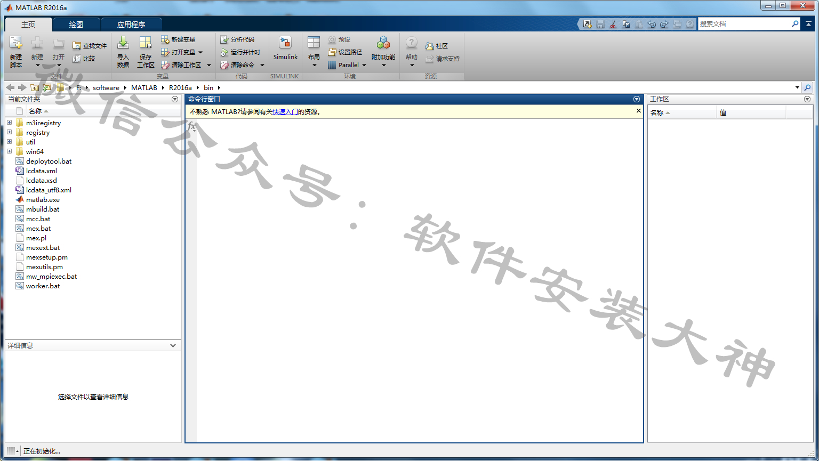
Task: Expand the registry folder node
Action: pyautogui.click(x=9, y=132)
